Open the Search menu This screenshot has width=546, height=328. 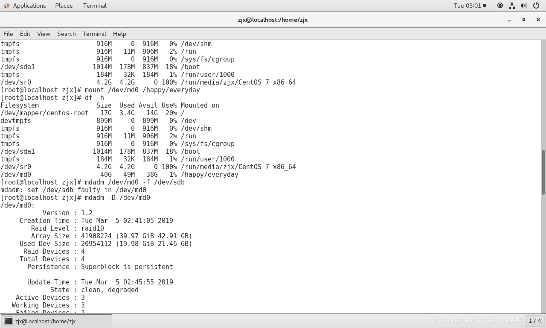point(67,34)
